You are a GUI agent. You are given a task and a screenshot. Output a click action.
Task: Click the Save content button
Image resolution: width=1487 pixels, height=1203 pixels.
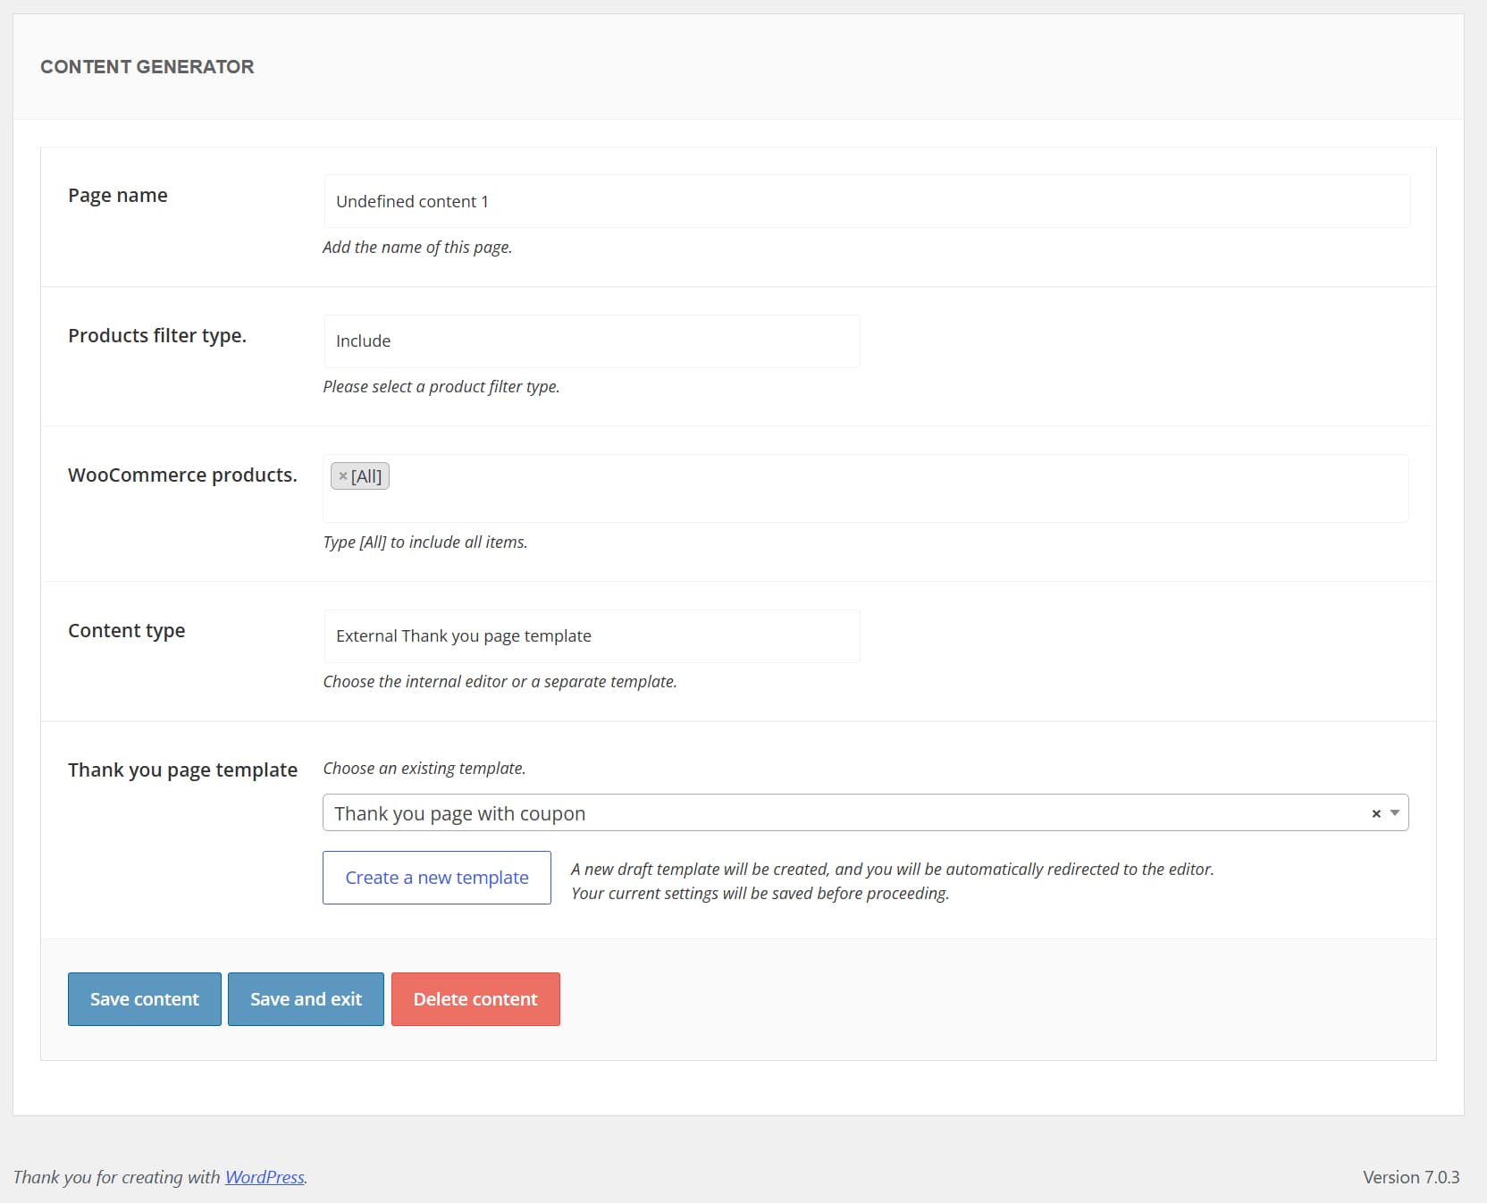145,999
